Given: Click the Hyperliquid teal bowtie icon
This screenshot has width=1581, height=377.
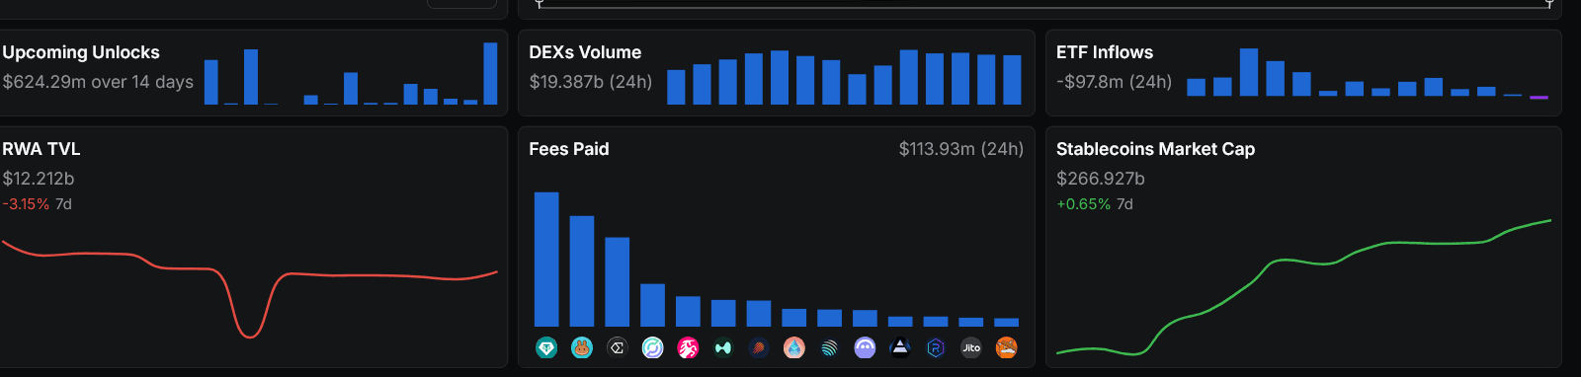Looking at the screenshot, I should point(723,347).
